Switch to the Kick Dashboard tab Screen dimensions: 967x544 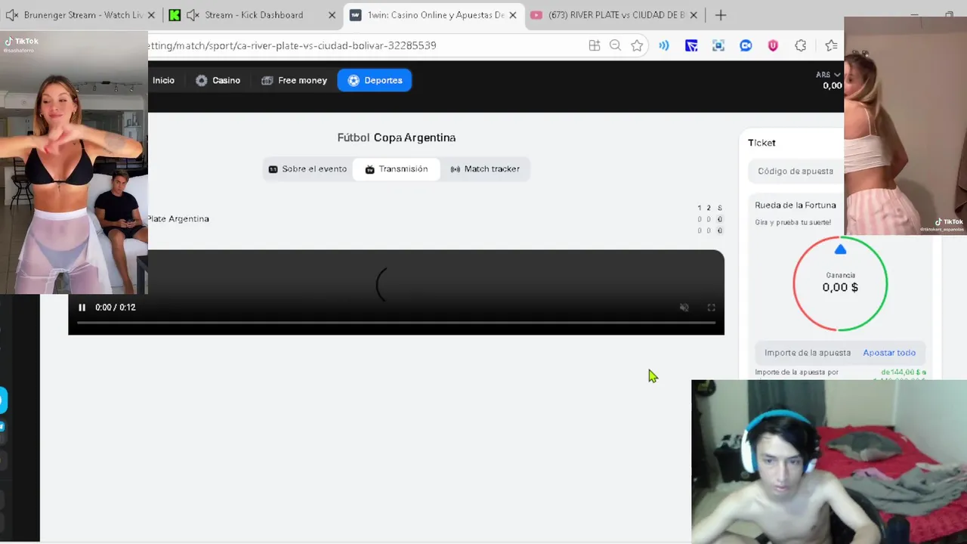tap(253, 15)
